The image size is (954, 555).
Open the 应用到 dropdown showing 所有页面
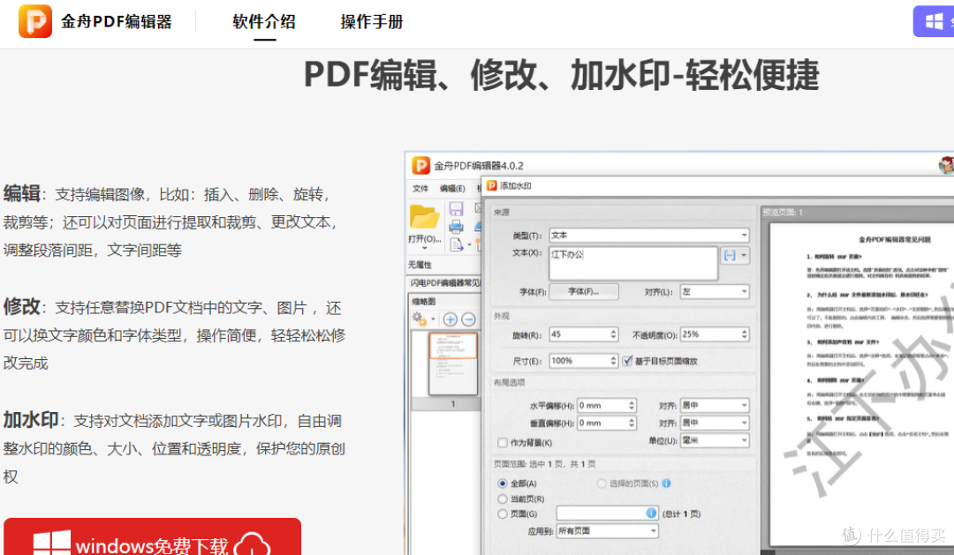[x=607, y=531]
